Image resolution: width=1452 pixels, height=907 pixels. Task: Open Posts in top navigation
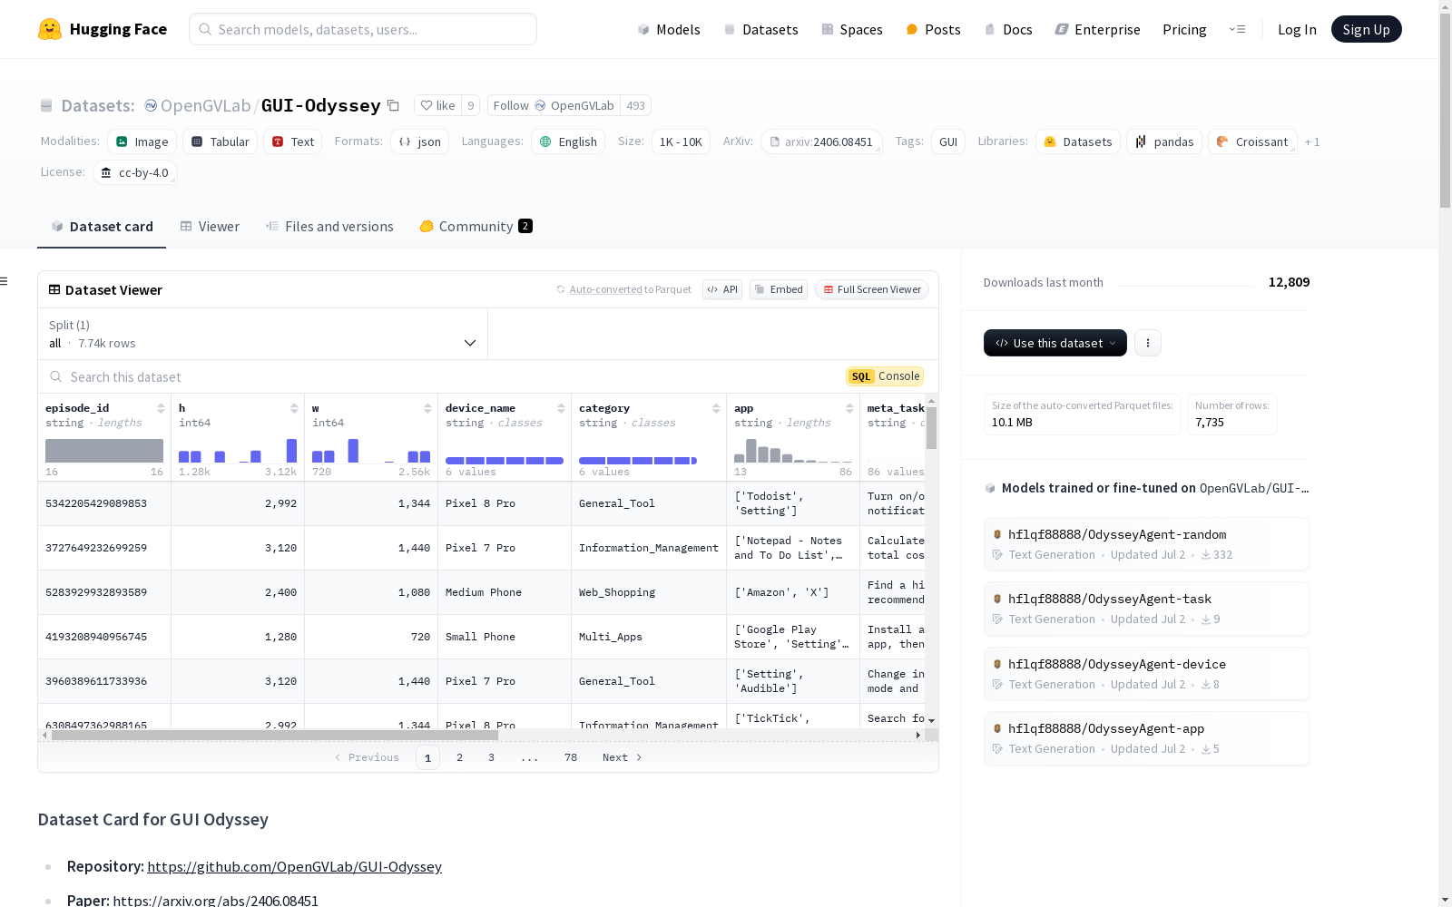[x=933, y=29]
